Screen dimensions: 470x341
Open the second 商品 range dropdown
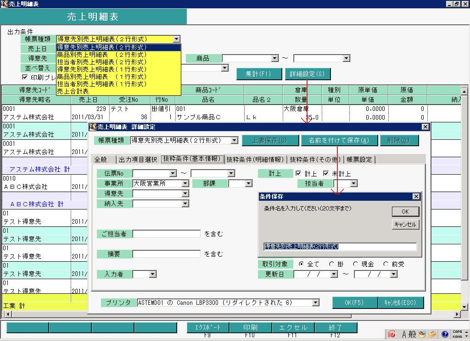coord(346,58)
